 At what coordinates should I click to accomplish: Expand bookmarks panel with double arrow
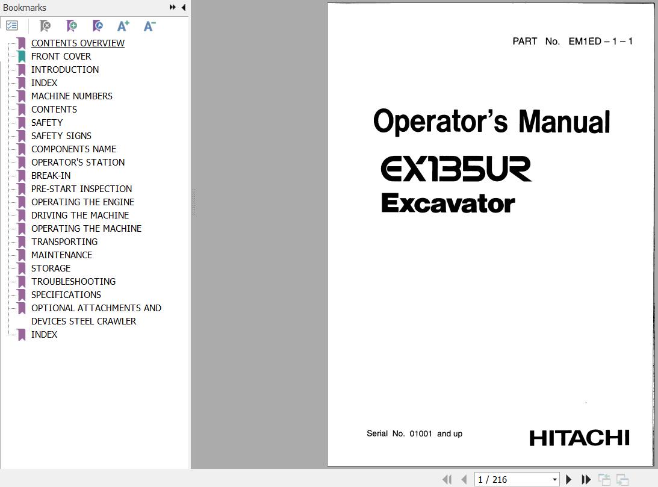tap(172, 7)
